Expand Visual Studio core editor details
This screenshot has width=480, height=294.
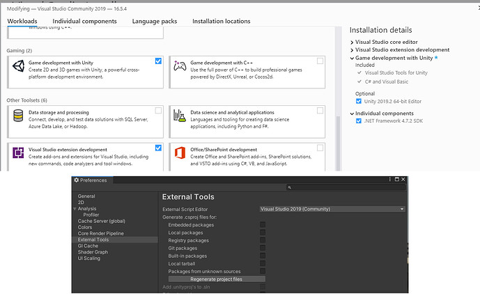[x=352, y=42]
